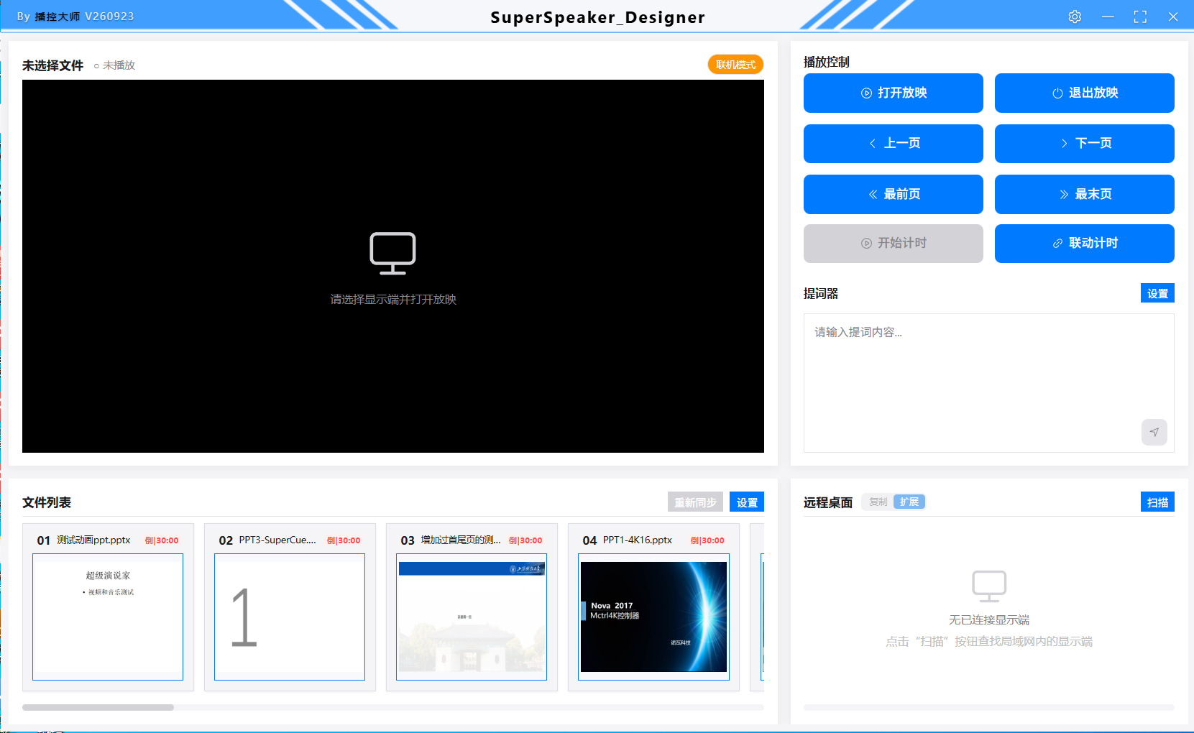The height and width of the screenshot is (733, 1194).
Task: Open the 提词器 settings (设置) button
Action: coord(1157,293)
